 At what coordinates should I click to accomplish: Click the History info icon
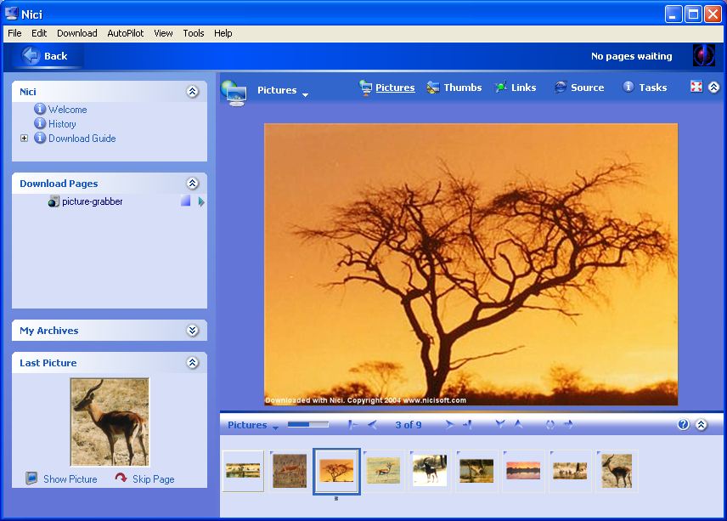40,123
